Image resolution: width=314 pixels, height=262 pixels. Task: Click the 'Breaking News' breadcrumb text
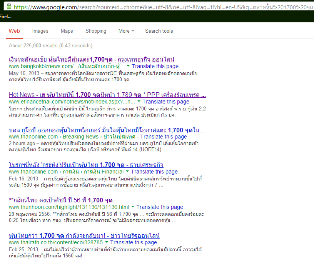click(x=80, y=137)
